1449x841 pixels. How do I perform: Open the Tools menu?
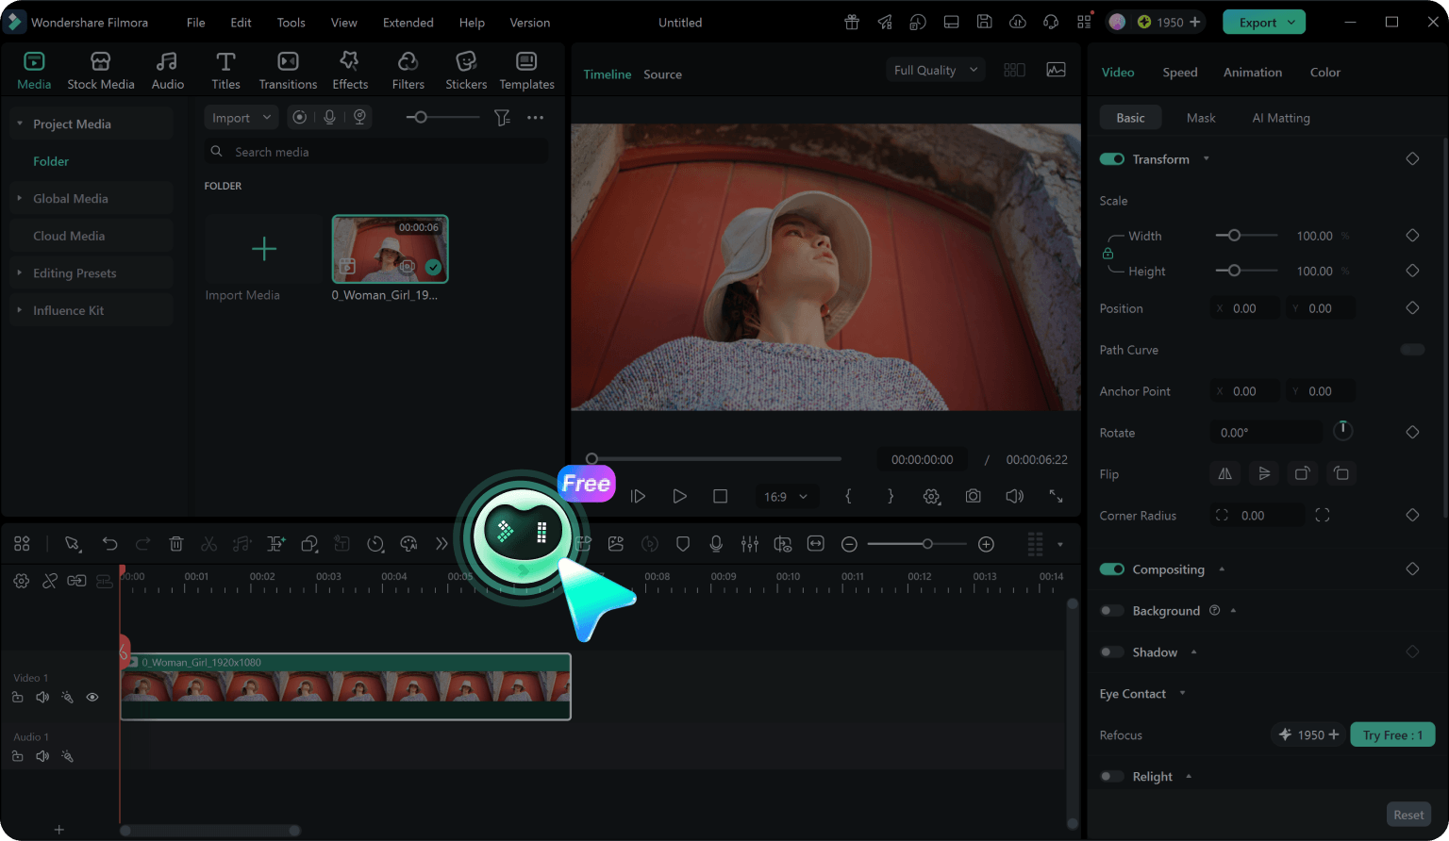click(x=291, y=23)
